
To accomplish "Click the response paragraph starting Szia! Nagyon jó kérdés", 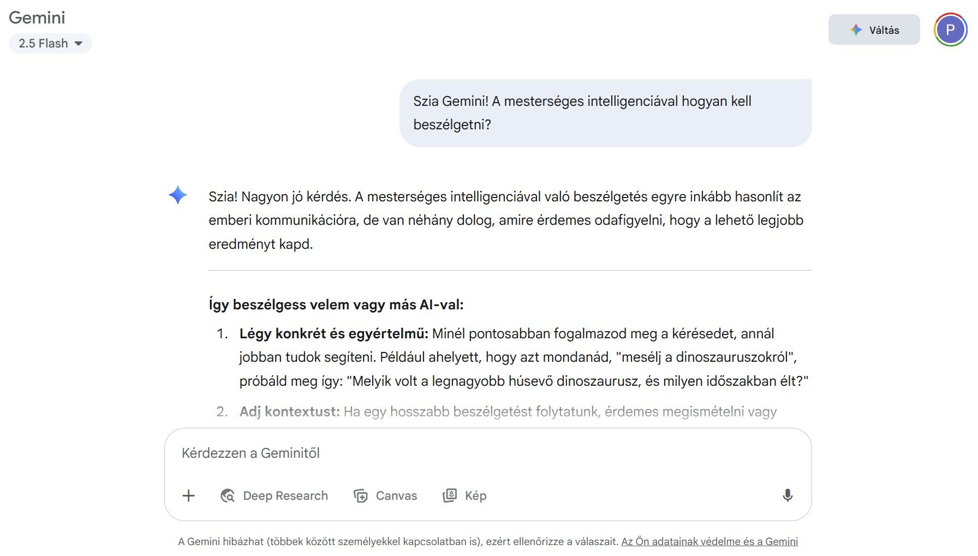I will (506, 220).
